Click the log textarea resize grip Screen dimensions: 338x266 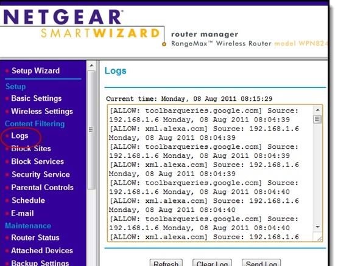point(320,238)
